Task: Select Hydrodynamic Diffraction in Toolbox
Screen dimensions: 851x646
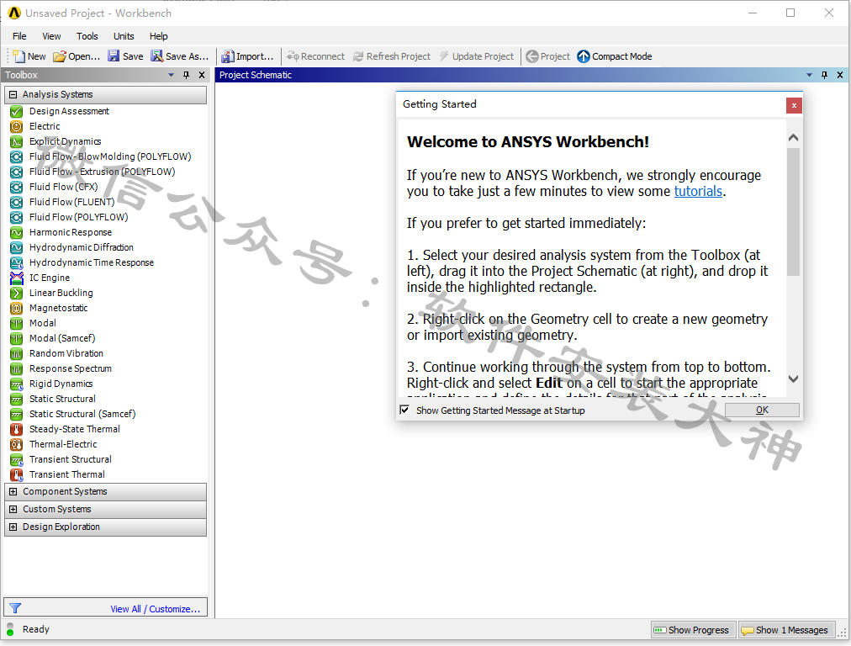Action: [x=82, y=247]
